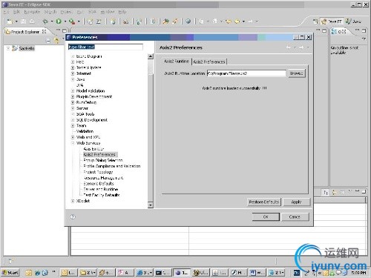Viewport: 371px width, 278px height.
Task: Click the system tray clock
Action: point(358,273)
